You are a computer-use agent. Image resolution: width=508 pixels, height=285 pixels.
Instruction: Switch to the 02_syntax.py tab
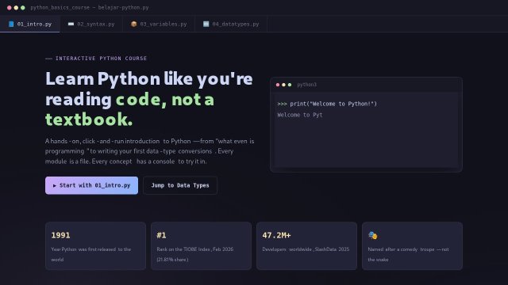[91, 24]
